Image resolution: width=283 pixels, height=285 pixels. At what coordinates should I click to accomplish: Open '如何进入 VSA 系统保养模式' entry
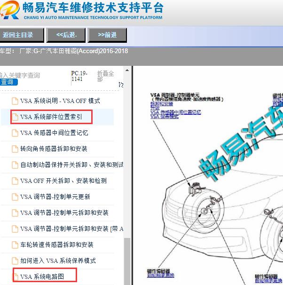[x=58, y=261]
